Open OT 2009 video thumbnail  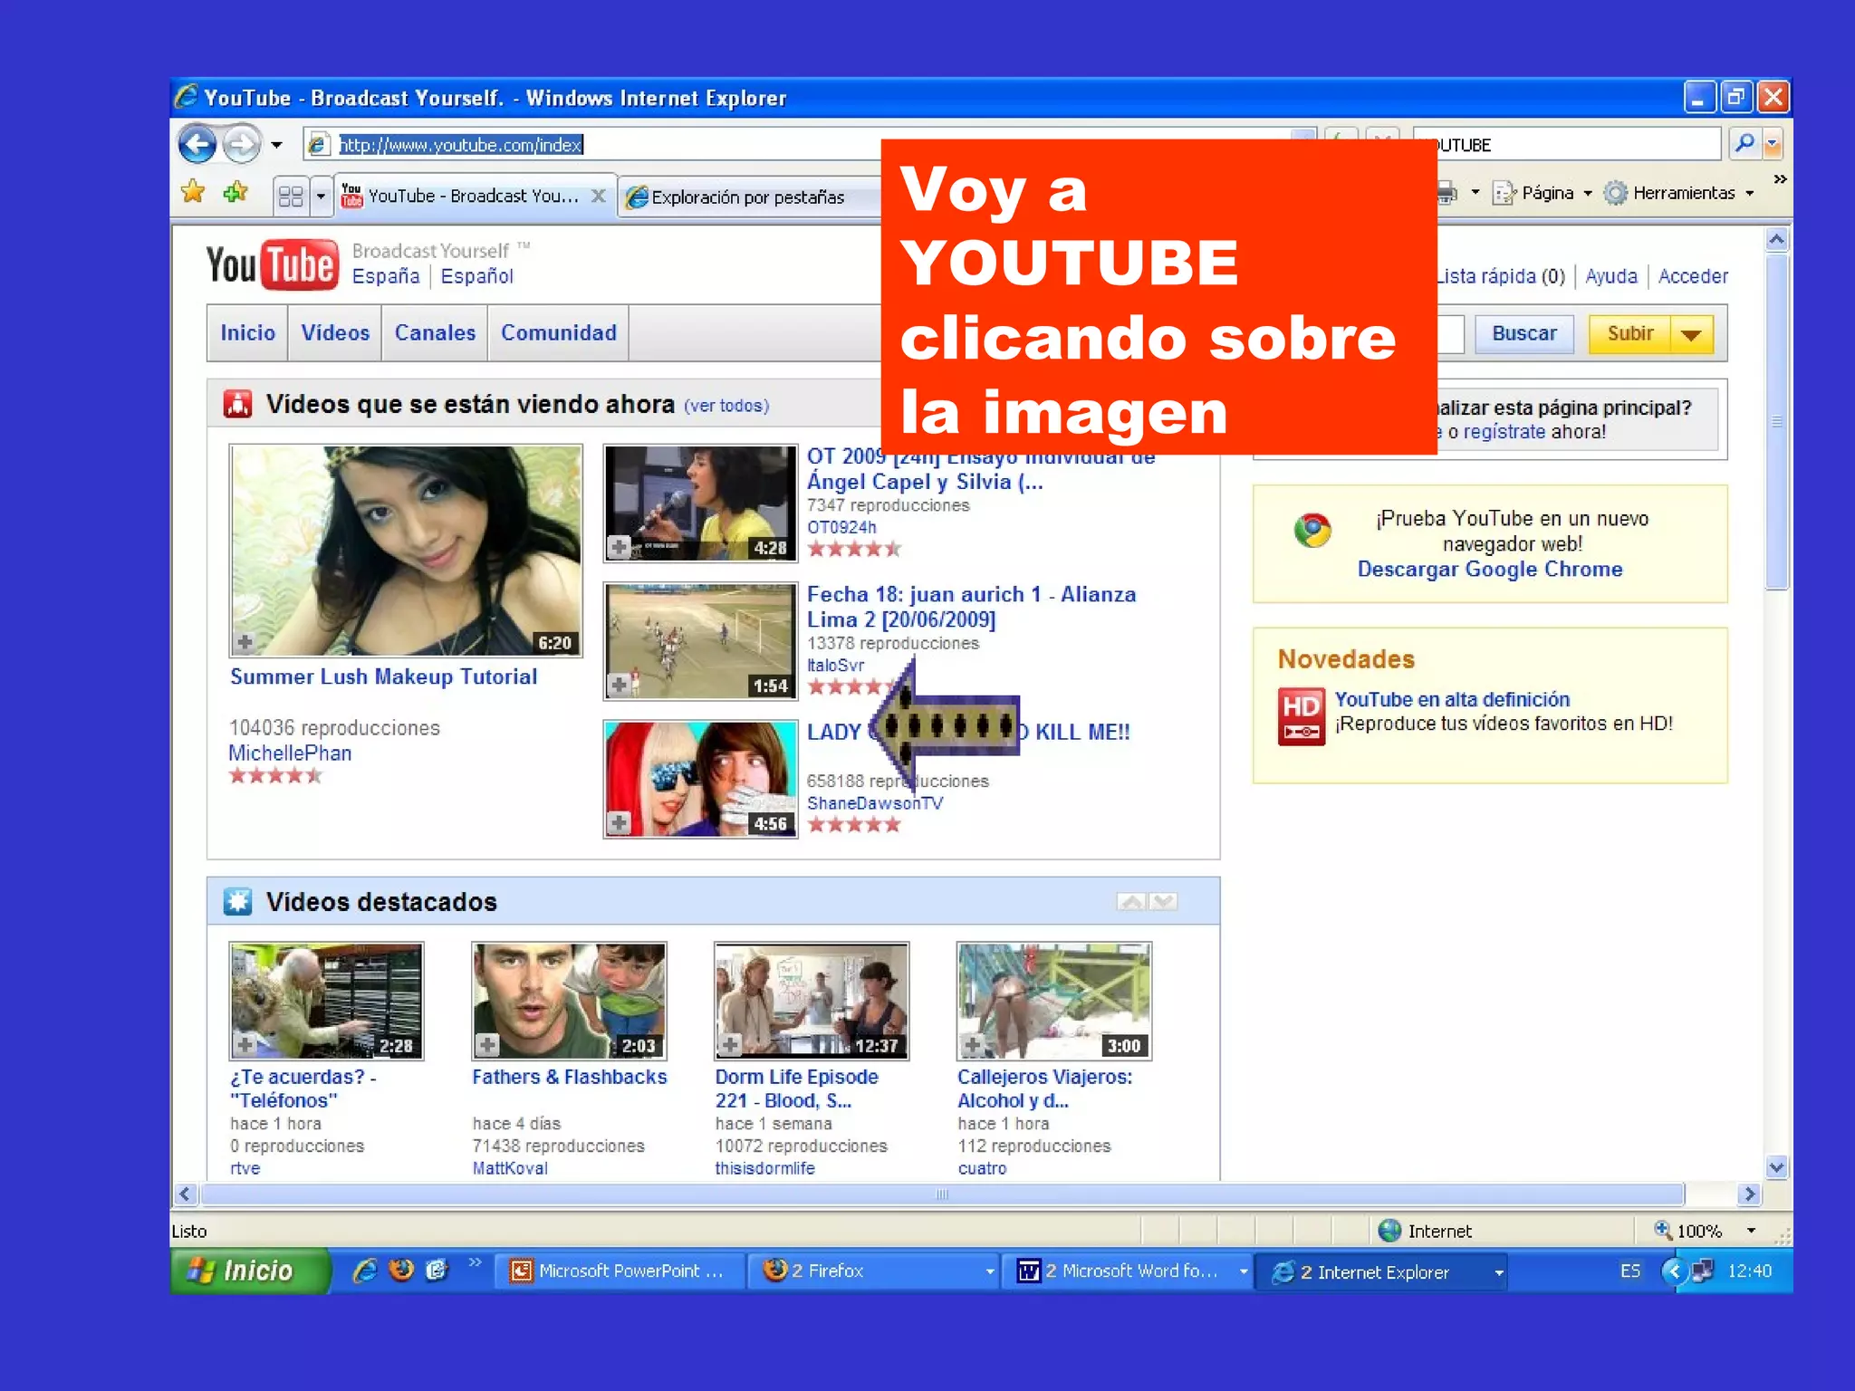[700, 503]
